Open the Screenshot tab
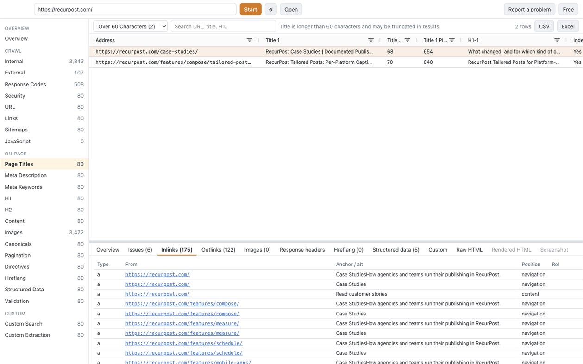 [554, 250]
